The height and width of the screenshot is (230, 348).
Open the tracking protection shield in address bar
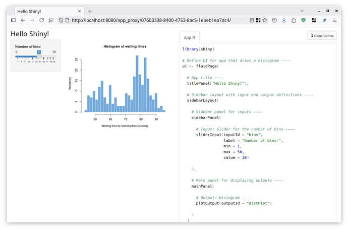(61, 20)
